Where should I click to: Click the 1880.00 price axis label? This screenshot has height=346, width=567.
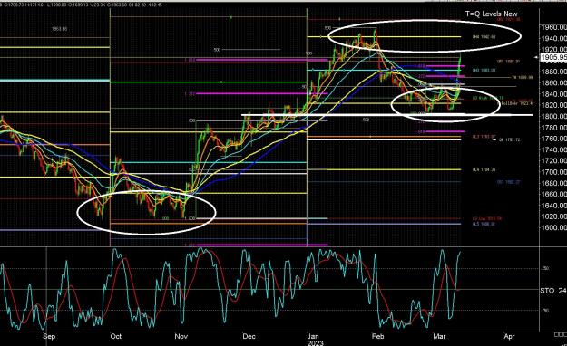pyautogui.click(x=554, y=72)
